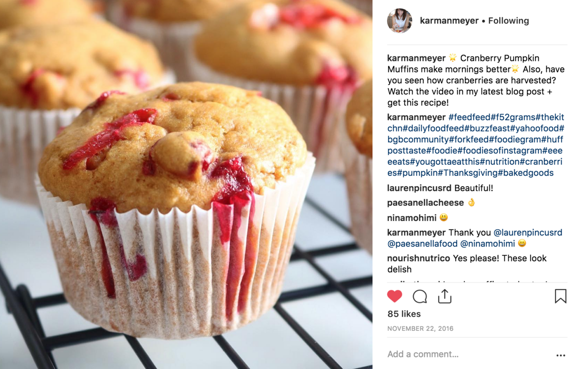Toggle the Following button
This screenshot has width=580, height=369.
click(508, 21)
